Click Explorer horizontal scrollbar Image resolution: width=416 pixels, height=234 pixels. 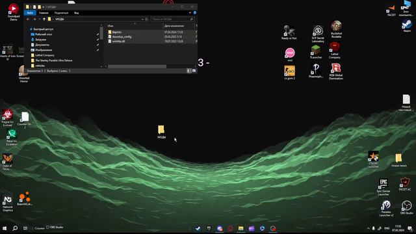pyautogui.click(x=137, y=66)
